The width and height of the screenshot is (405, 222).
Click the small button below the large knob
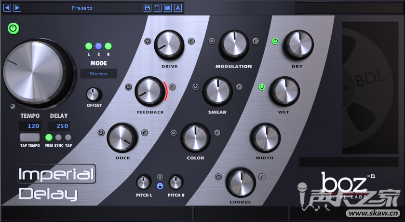pos(13,106)
